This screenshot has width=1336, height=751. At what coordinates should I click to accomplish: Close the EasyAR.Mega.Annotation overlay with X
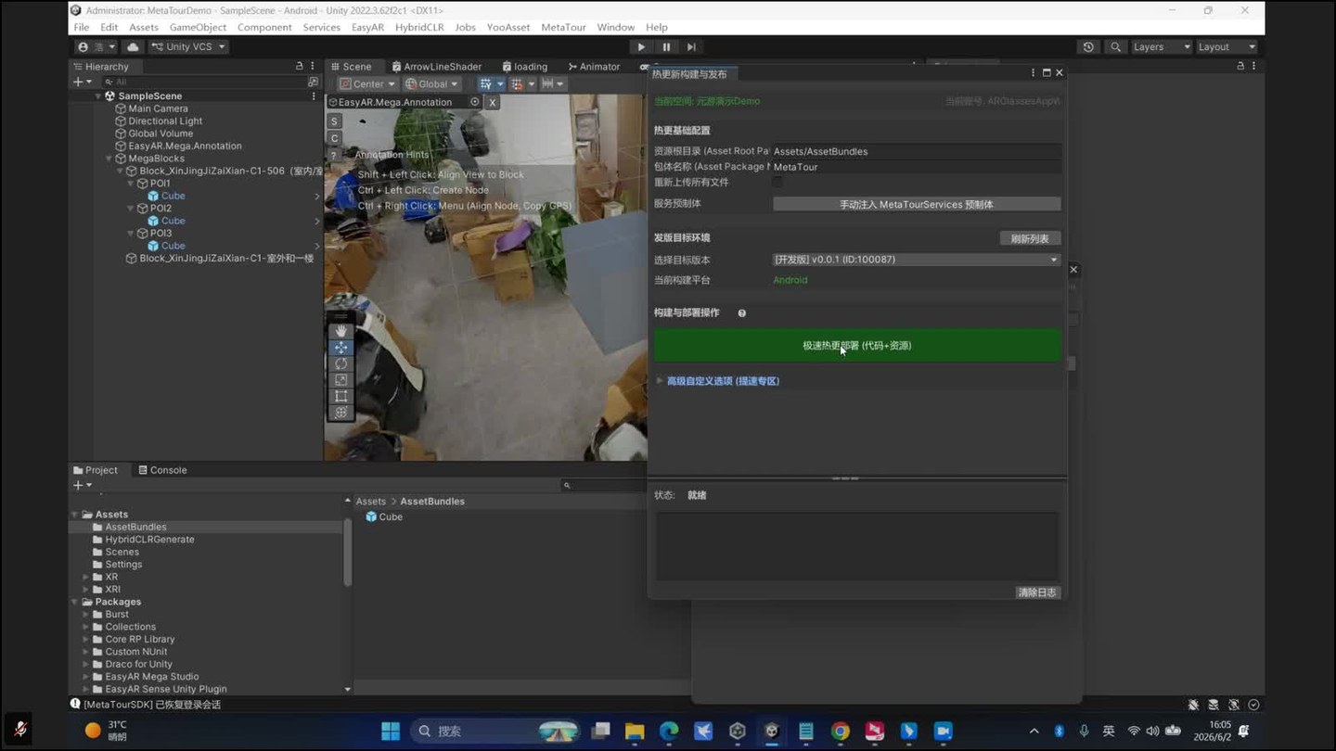tap(493, 103)
